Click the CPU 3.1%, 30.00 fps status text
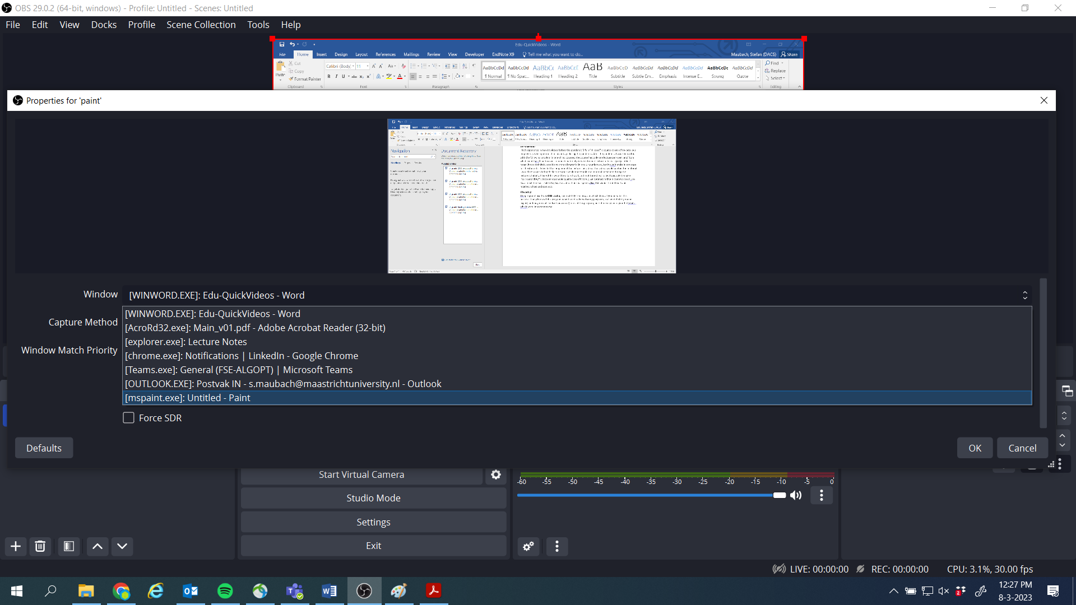This screenshot has height=605, width=1076. 990,569
